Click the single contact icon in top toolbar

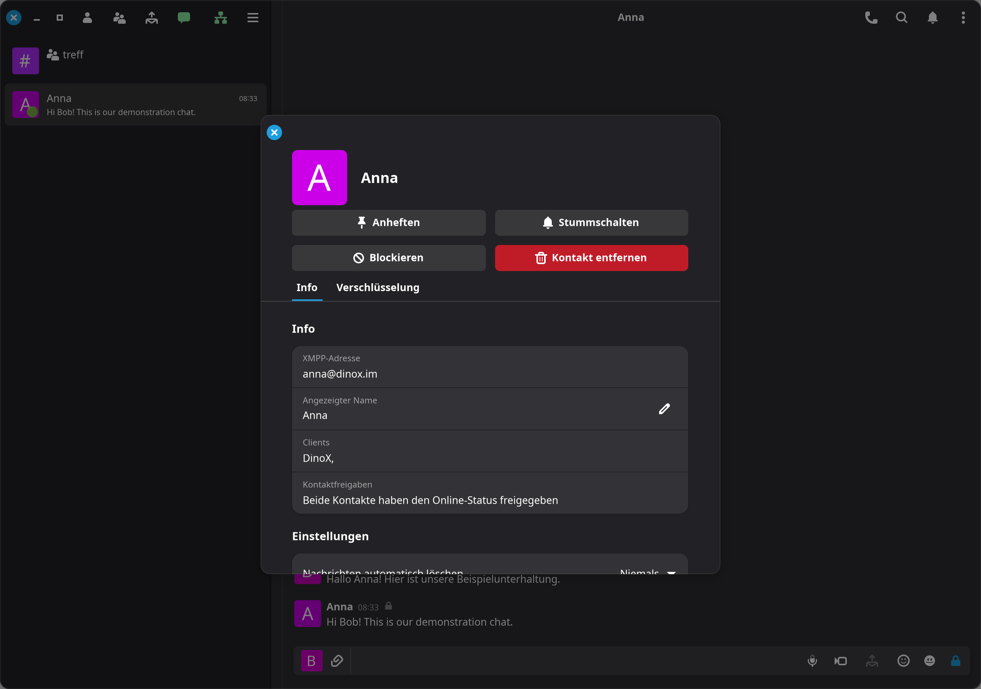87,18
